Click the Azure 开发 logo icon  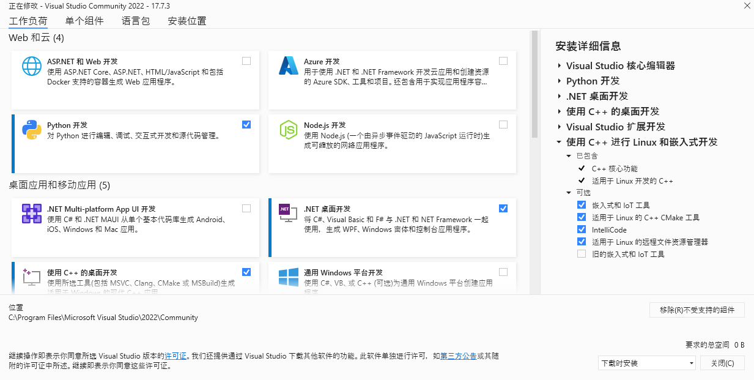click(289, 66)
